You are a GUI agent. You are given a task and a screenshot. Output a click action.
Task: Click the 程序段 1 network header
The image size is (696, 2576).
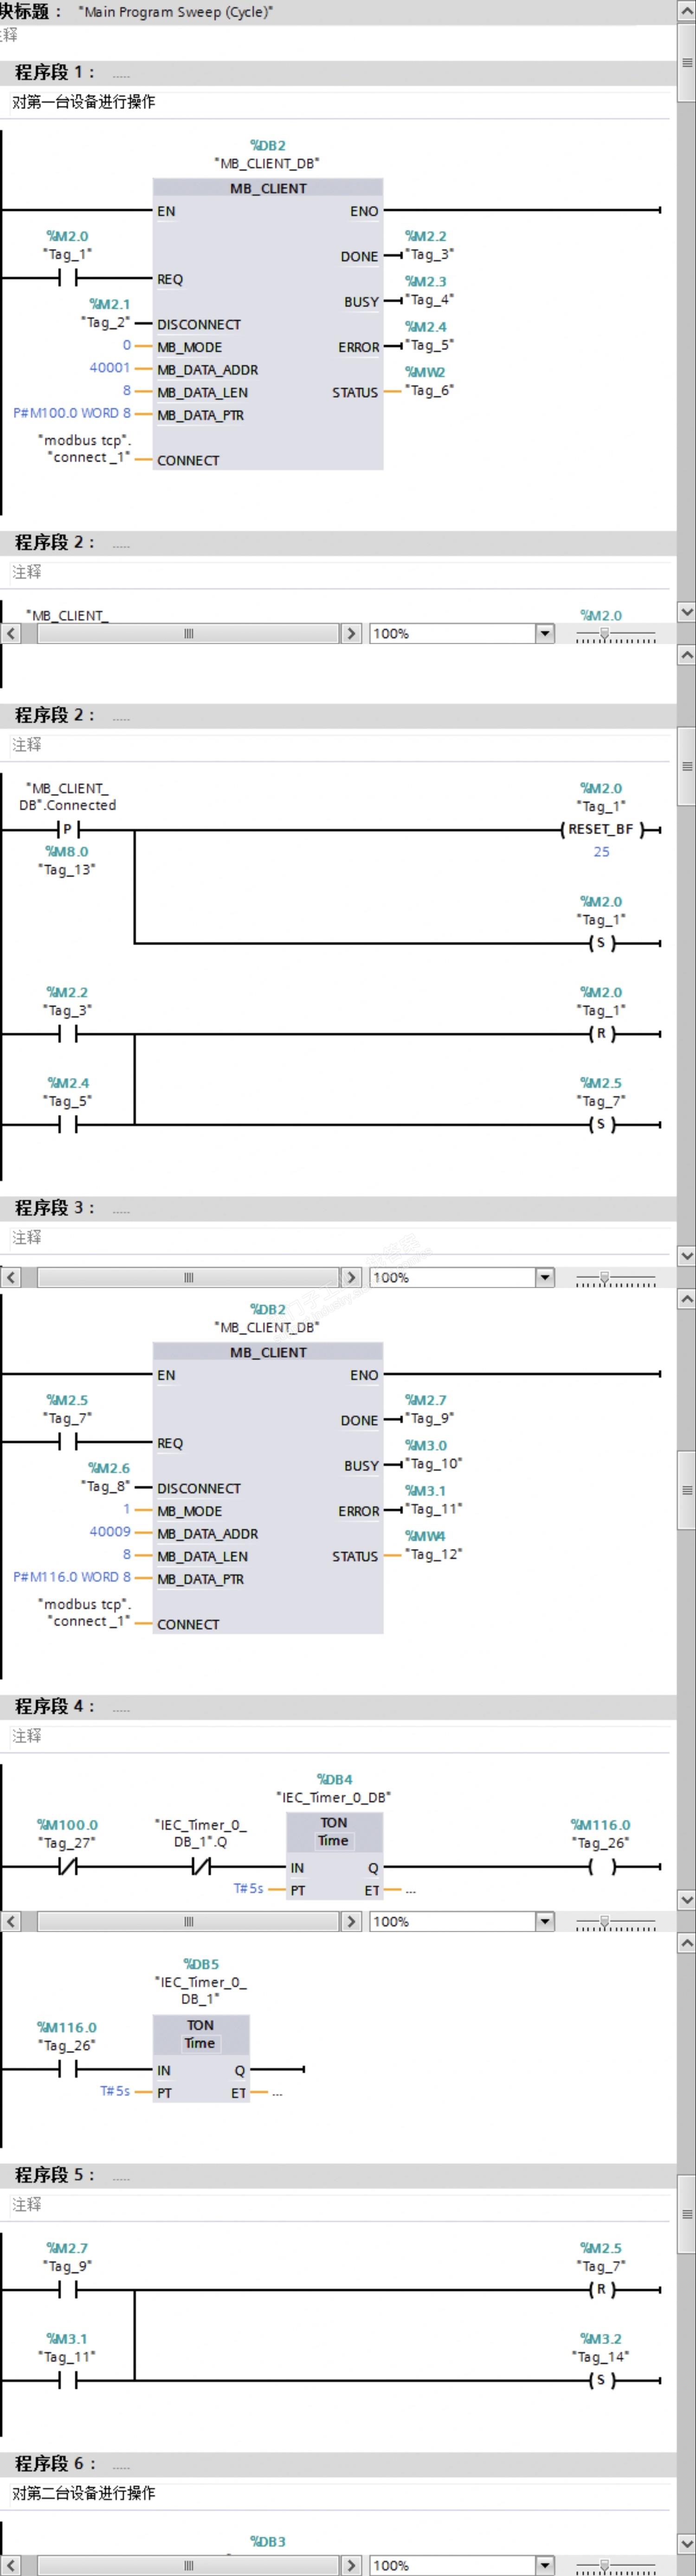tap(337, 73)
